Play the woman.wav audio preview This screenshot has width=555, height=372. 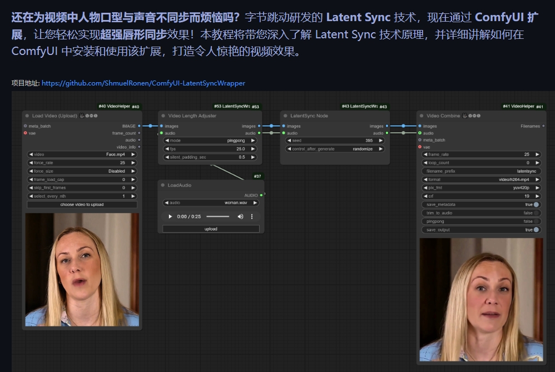(170, 216)
